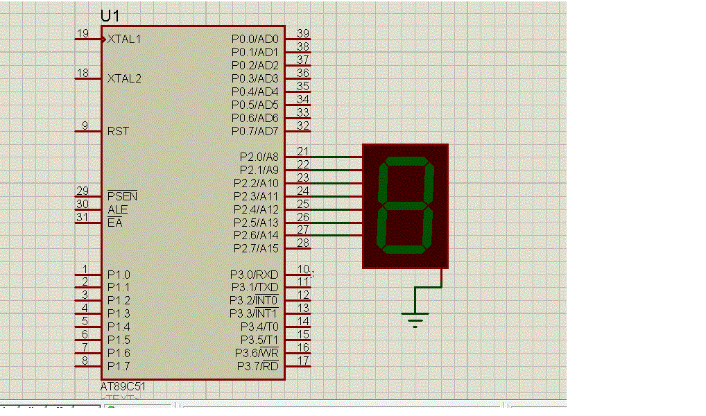Click the P1.4 pin label

pos(119,327)
